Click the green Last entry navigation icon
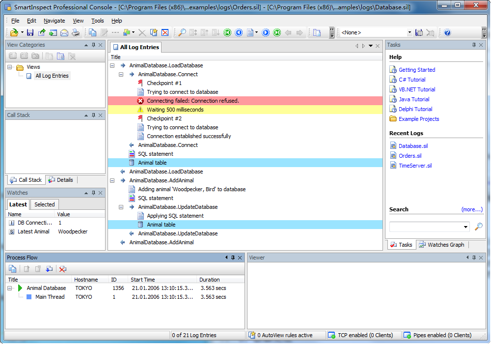Viewport: 491px width, 344px height. point(277,32)
